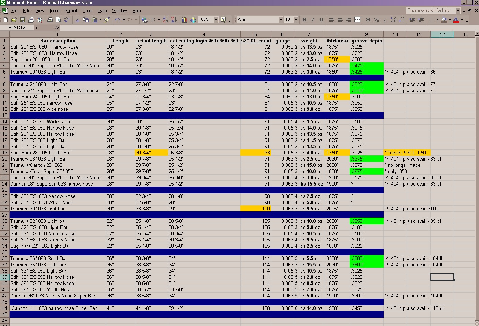Open the Insert menu
This screenshot has width=479, height=326.
pos(55,11)
